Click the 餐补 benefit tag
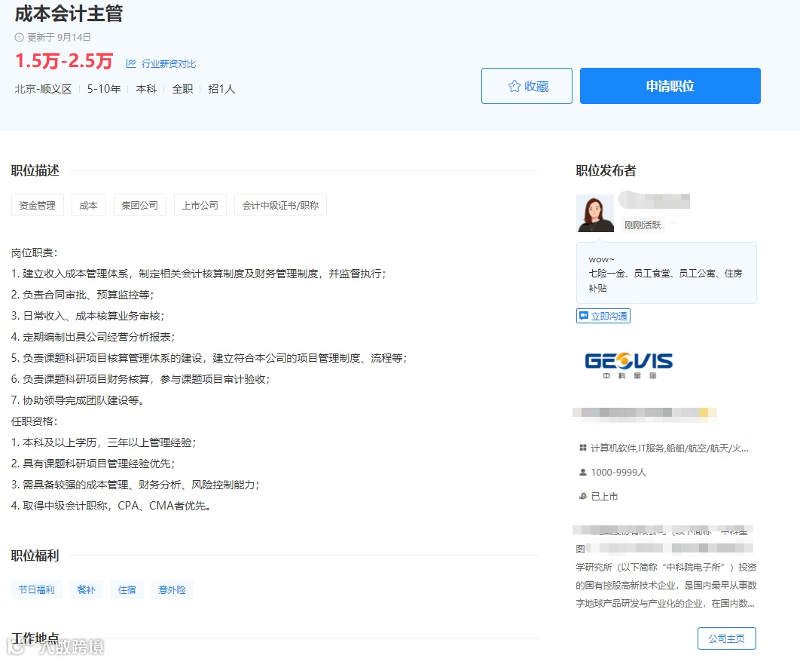Screen dimensions: 800x661 [x=86, y=589]
